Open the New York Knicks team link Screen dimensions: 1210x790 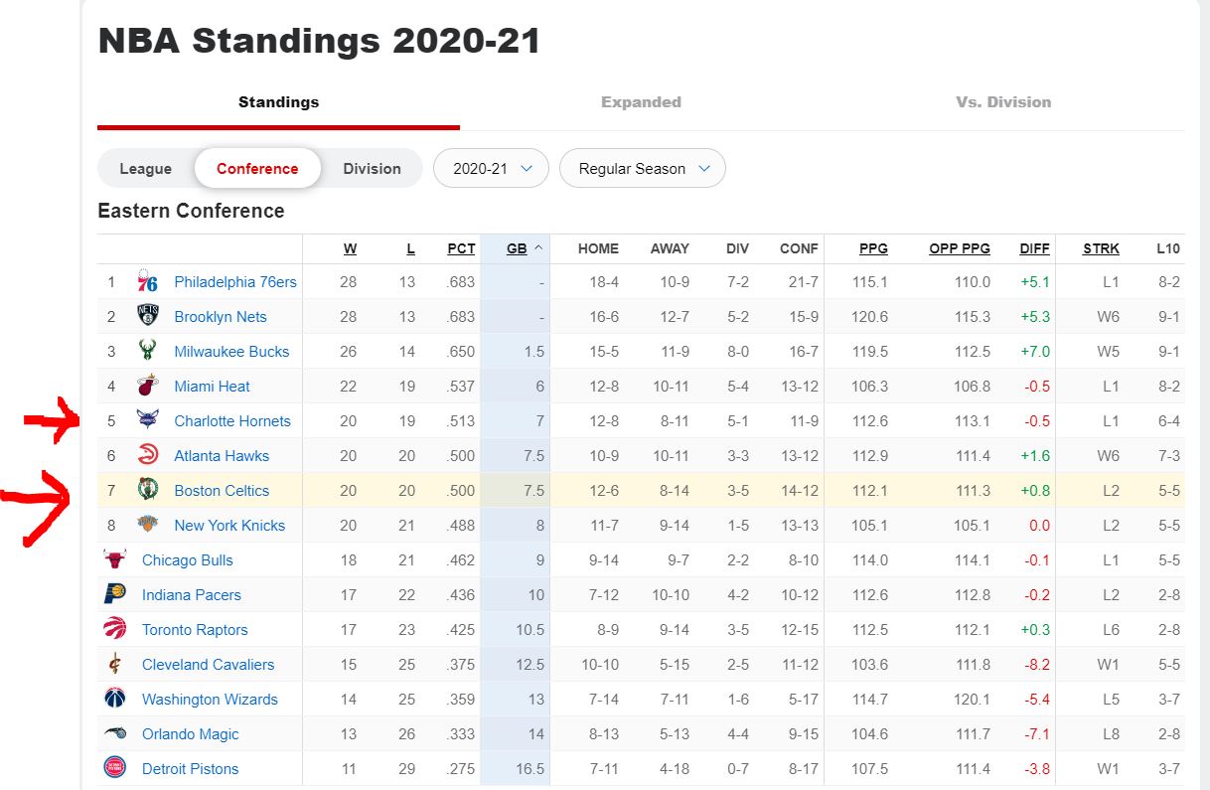(229, 526)
